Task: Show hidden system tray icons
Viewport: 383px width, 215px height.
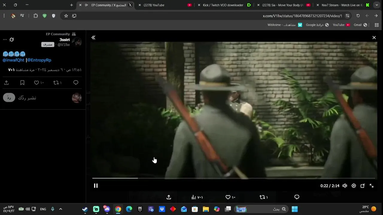Action: 60,209
